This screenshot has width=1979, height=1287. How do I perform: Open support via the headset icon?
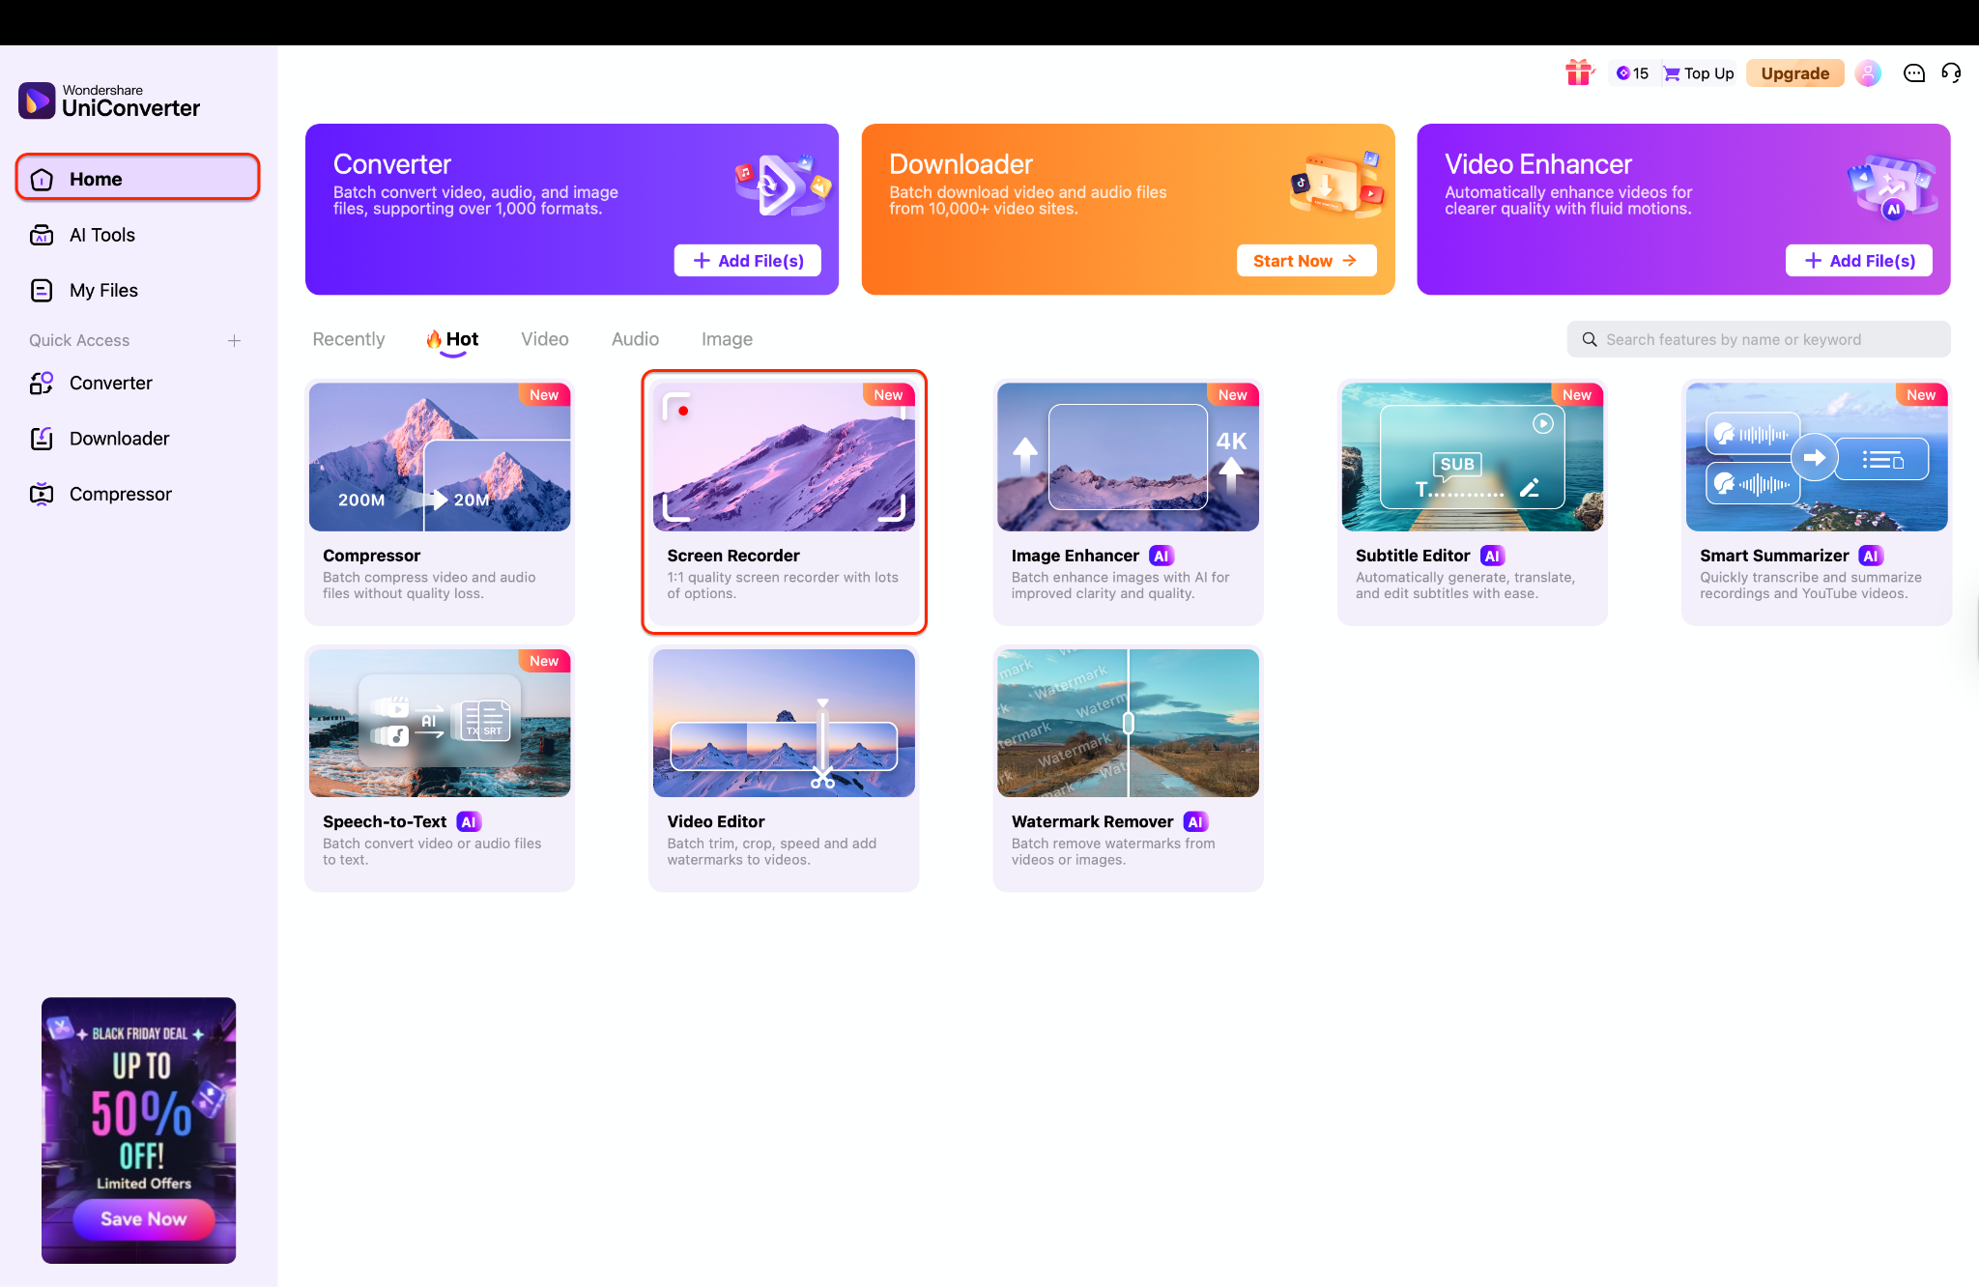click(x=1951, y=72)
